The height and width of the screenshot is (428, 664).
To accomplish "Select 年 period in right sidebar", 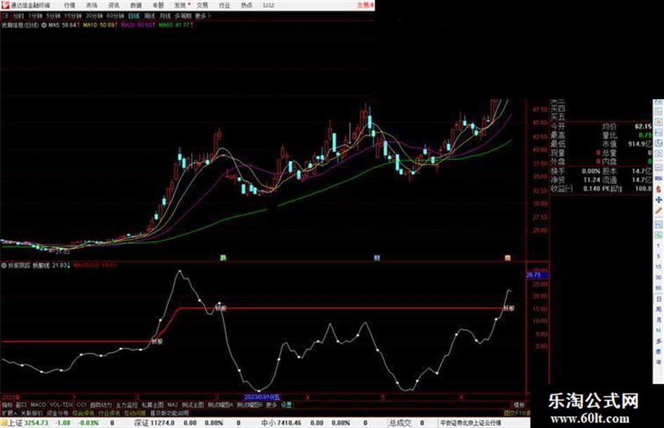I will (x=658, y=363).
